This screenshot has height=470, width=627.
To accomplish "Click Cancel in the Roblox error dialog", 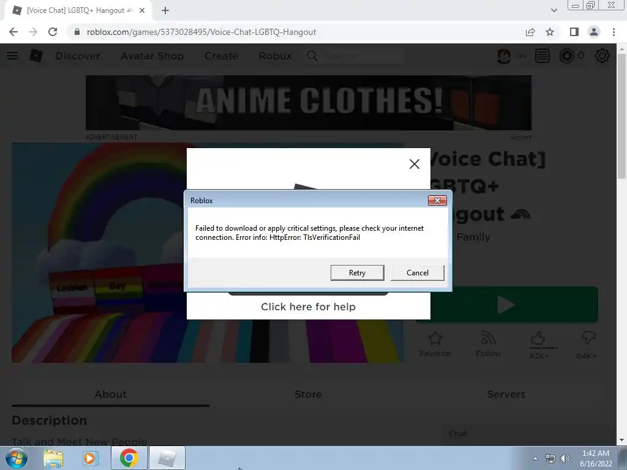I will (417, 272).
